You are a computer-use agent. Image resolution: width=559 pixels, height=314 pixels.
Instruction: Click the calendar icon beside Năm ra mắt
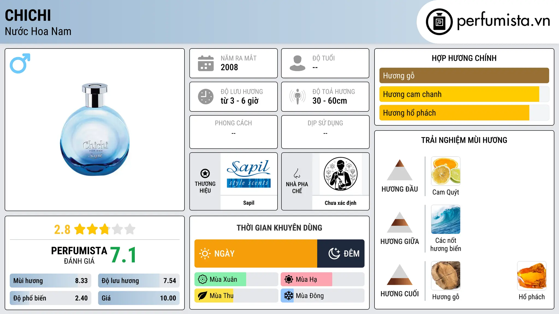coord(206,63)
